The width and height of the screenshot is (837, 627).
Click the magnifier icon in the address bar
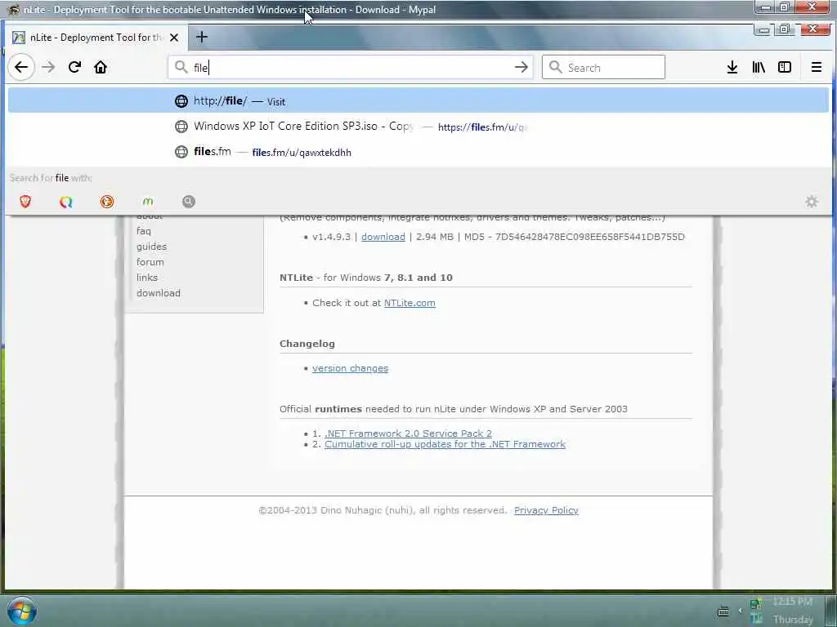181,67
